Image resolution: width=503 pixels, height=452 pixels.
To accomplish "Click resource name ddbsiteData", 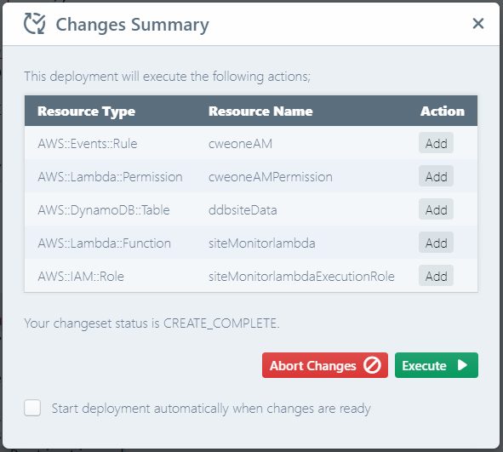I will click(243, 210).
